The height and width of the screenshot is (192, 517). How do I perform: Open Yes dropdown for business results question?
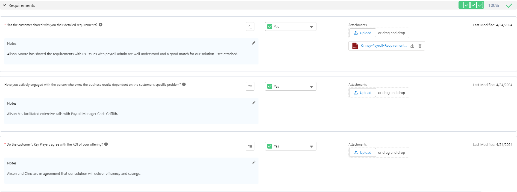pyautogui.click(x=290, y=87)
